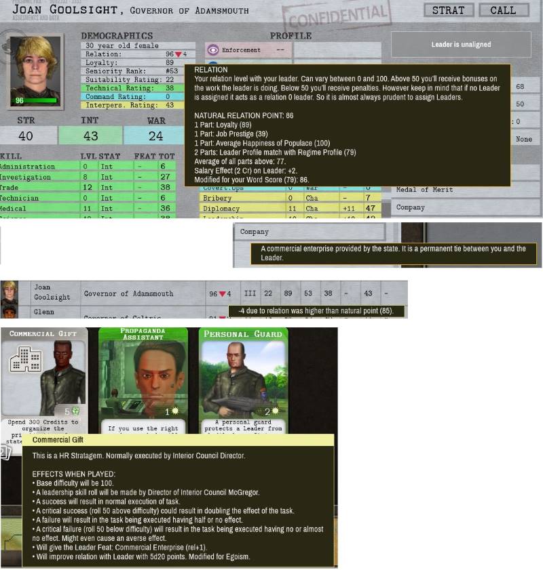Click the INT value 43
543x570 pixels.
pos(91,136)
